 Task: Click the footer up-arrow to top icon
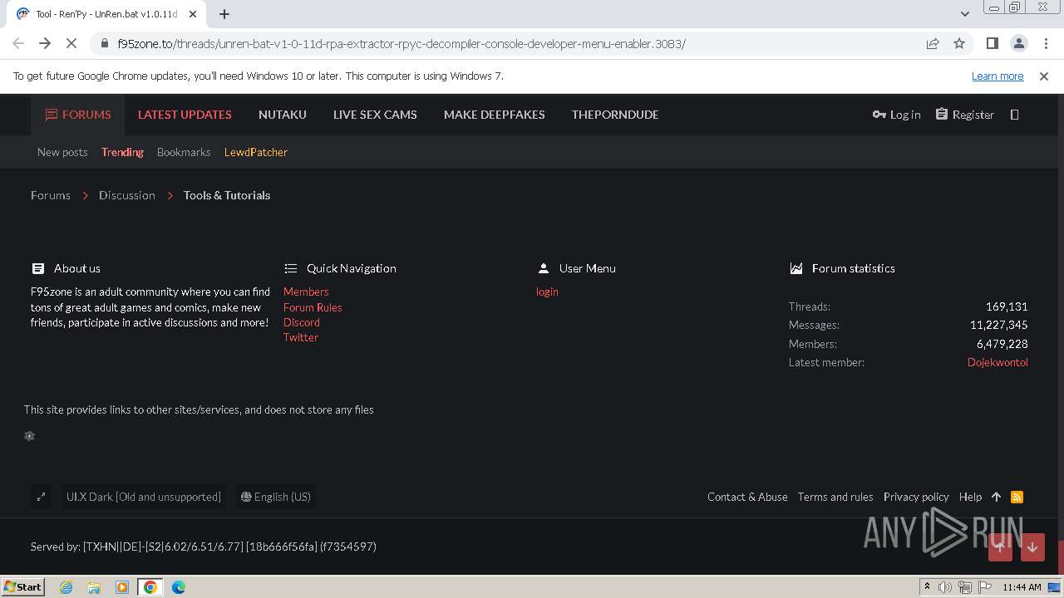point(996,497)
